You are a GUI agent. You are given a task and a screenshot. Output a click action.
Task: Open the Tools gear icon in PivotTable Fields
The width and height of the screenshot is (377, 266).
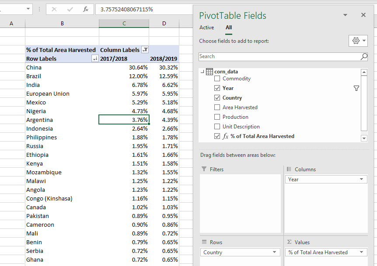pos(358,41)
